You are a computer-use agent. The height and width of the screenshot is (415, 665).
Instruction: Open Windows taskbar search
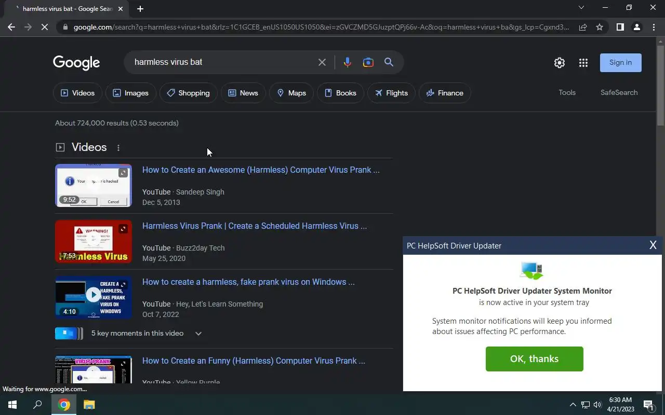click(x=37, y=405)
